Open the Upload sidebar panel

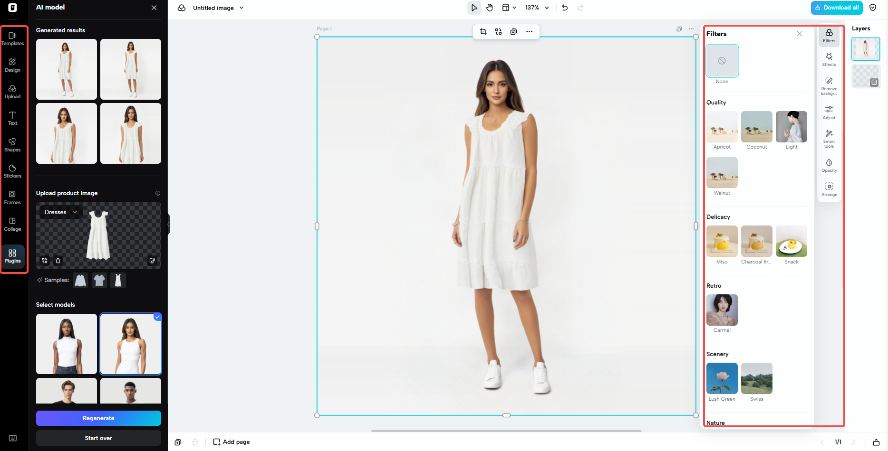point(13,92)
